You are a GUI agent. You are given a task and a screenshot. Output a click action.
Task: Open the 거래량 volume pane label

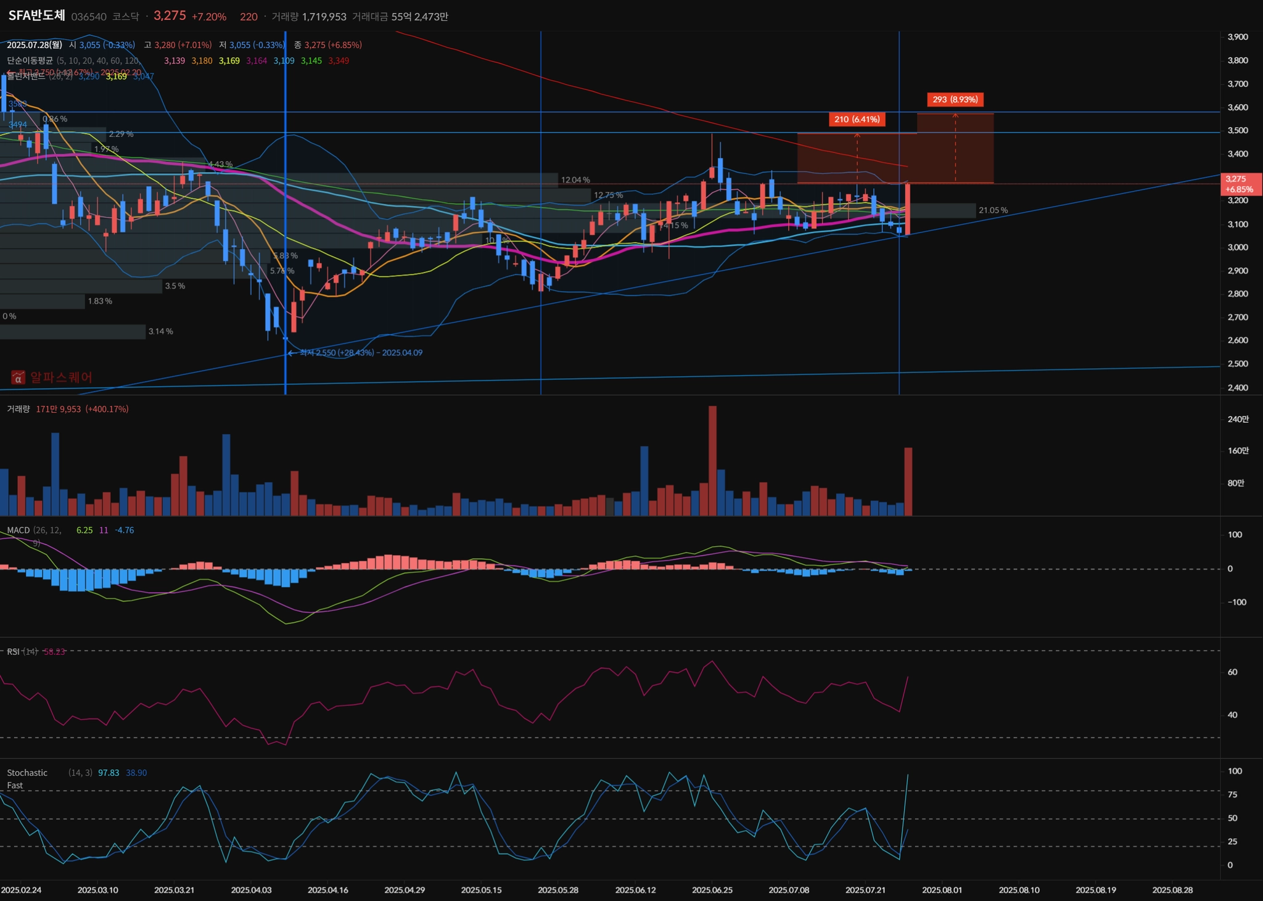(x=18, y=409)
